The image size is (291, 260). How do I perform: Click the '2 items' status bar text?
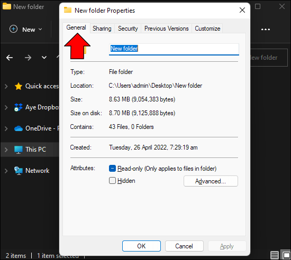point(16,256)
